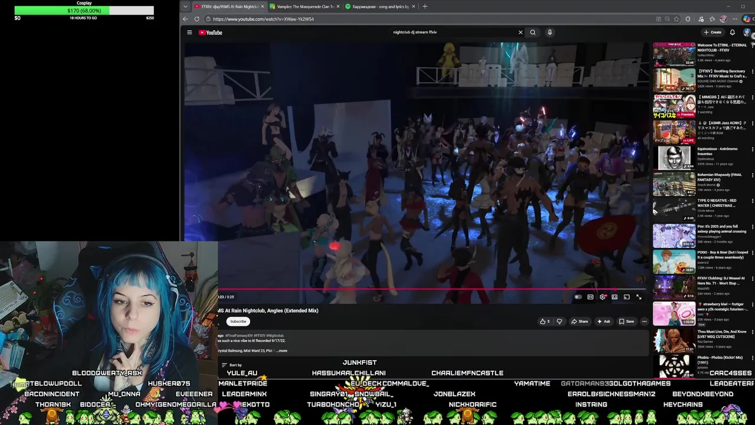This screenshot has height=425, width=755.
Task: Click the Create button on YouTube
Action: click(x=713, y=32)
